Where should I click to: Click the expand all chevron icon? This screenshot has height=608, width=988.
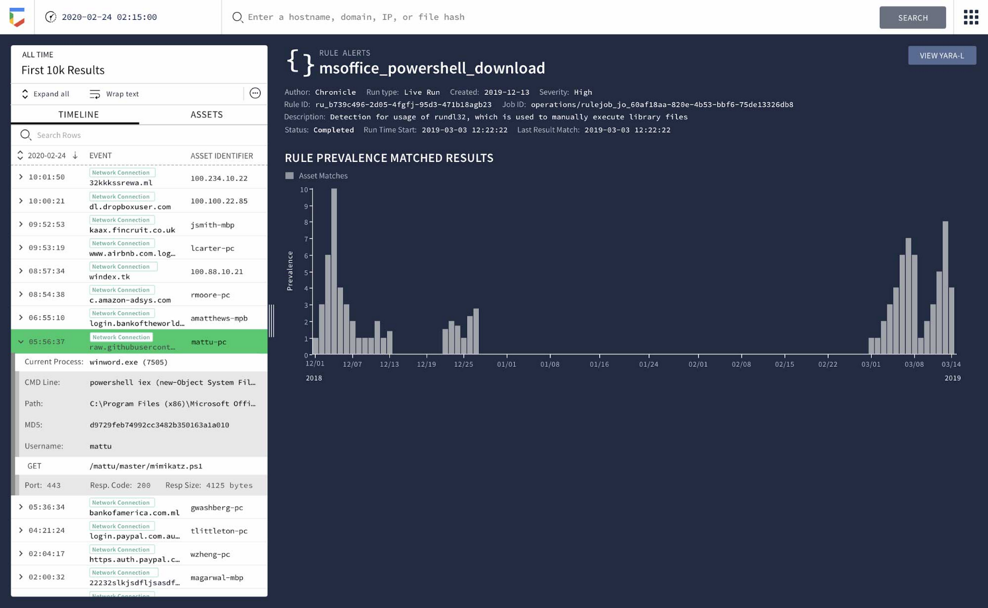pos(24,93)
